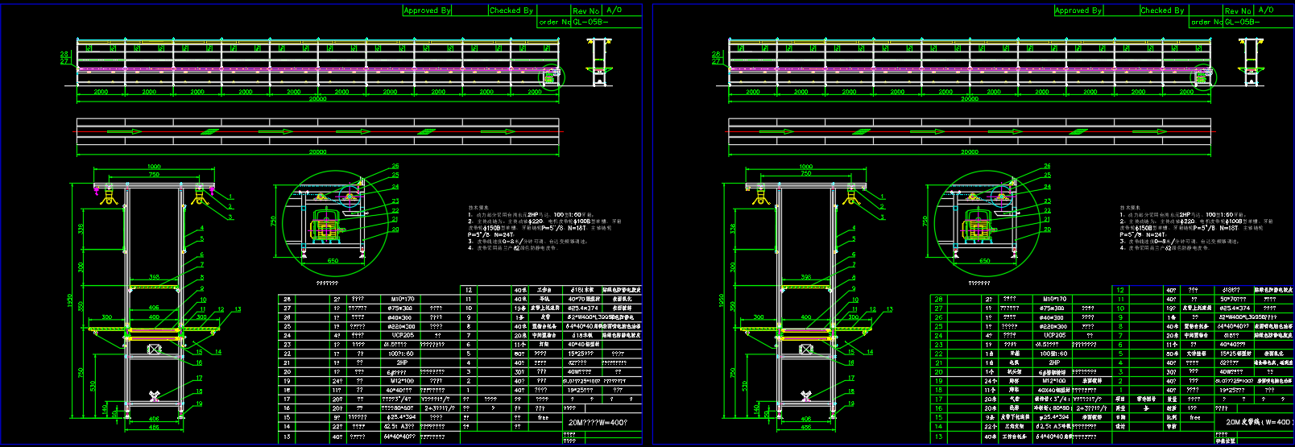
Task: Click 'Checked By' label in right drawing
Action: (1162, 10)
